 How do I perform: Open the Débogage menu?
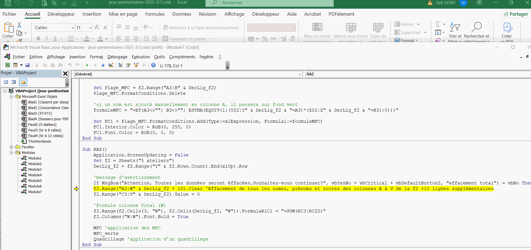coord(117,57)
